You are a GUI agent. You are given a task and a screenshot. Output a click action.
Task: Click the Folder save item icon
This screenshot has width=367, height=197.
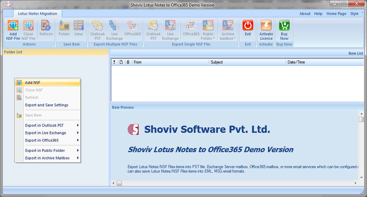click(x=64, y=28)
